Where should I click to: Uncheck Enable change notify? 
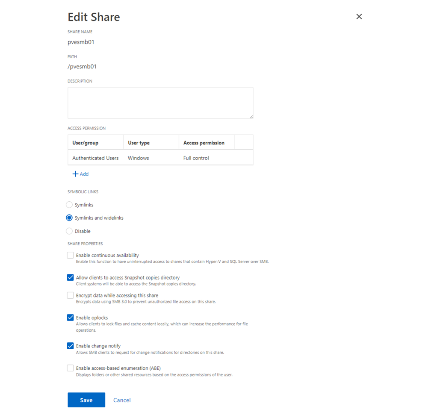click(71, 346)
